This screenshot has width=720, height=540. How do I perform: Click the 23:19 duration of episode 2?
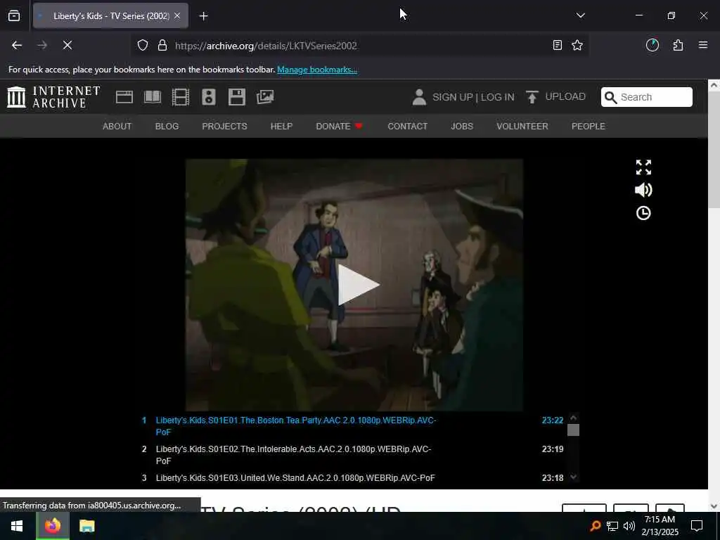point(553,449)
